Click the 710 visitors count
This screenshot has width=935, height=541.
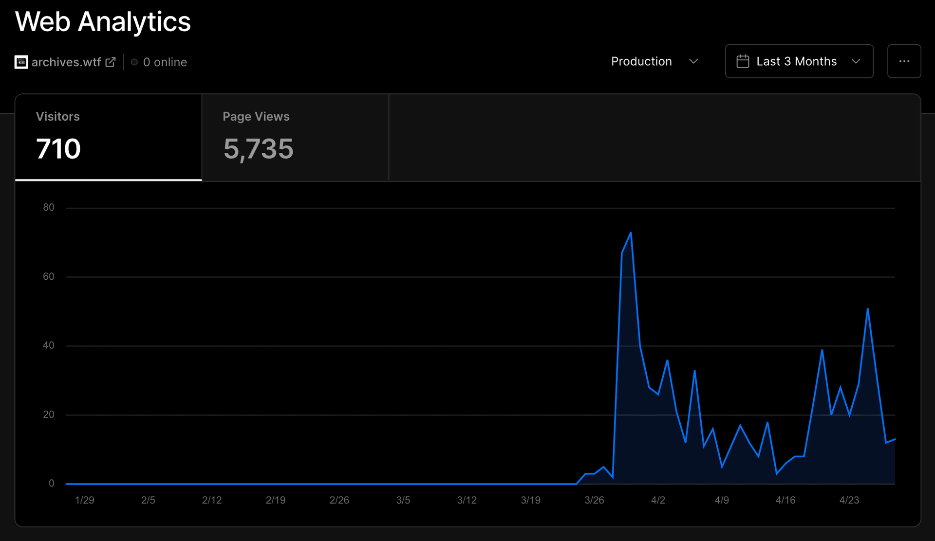[x=58, y=149]
